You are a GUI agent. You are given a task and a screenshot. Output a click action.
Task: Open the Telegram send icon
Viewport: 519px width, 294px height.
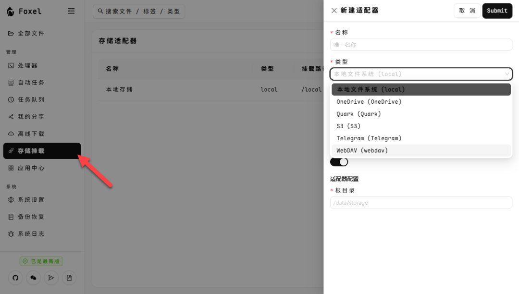51,278
